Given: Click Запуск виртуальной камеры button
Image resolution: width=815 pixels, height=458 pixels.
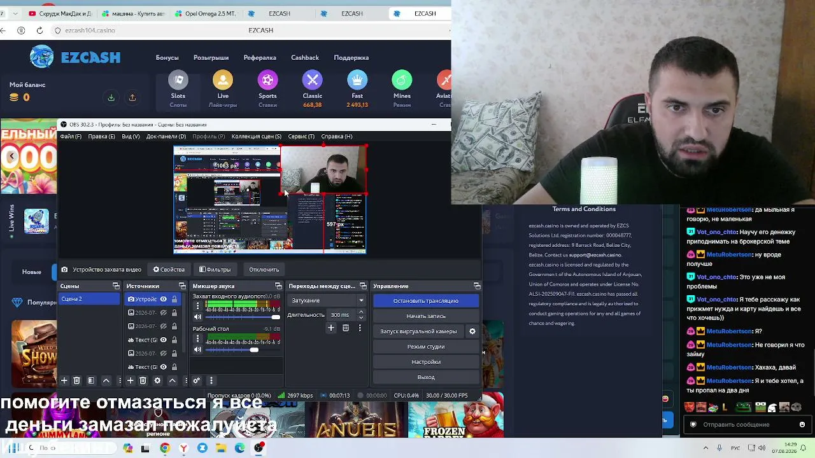Looking at the screenshot, I should (x=418, y=331).
